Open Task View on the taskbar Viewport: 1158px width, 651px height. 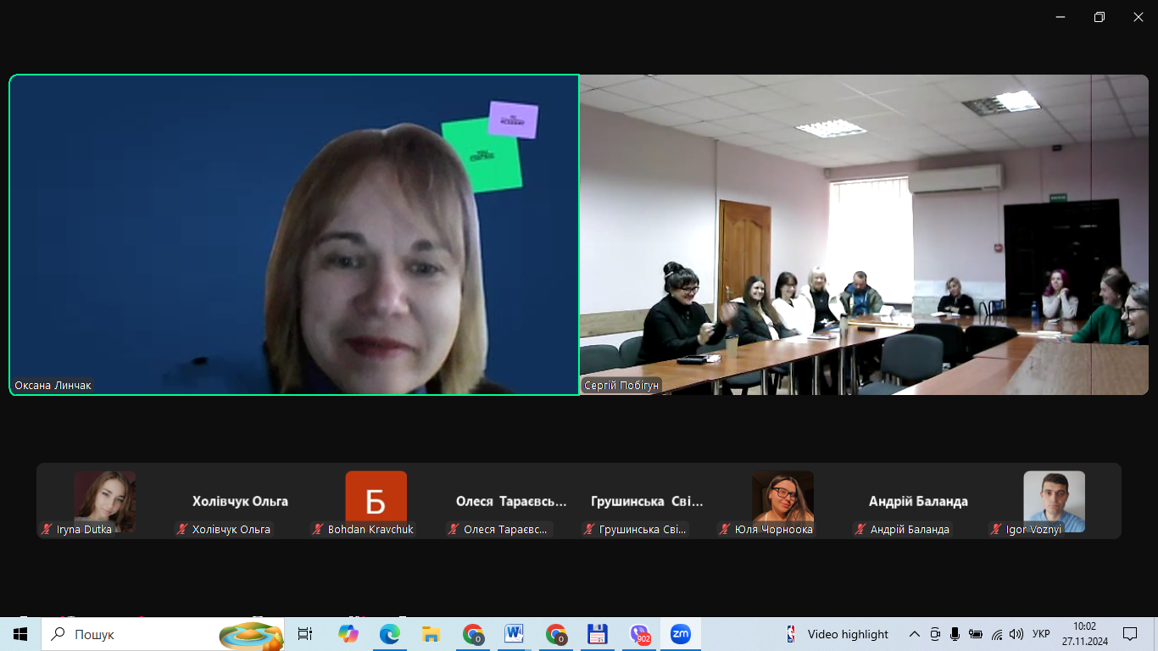[305, 634]
